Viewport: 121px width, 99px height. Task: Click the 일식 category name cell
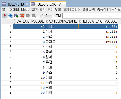[x=62, y=57]
